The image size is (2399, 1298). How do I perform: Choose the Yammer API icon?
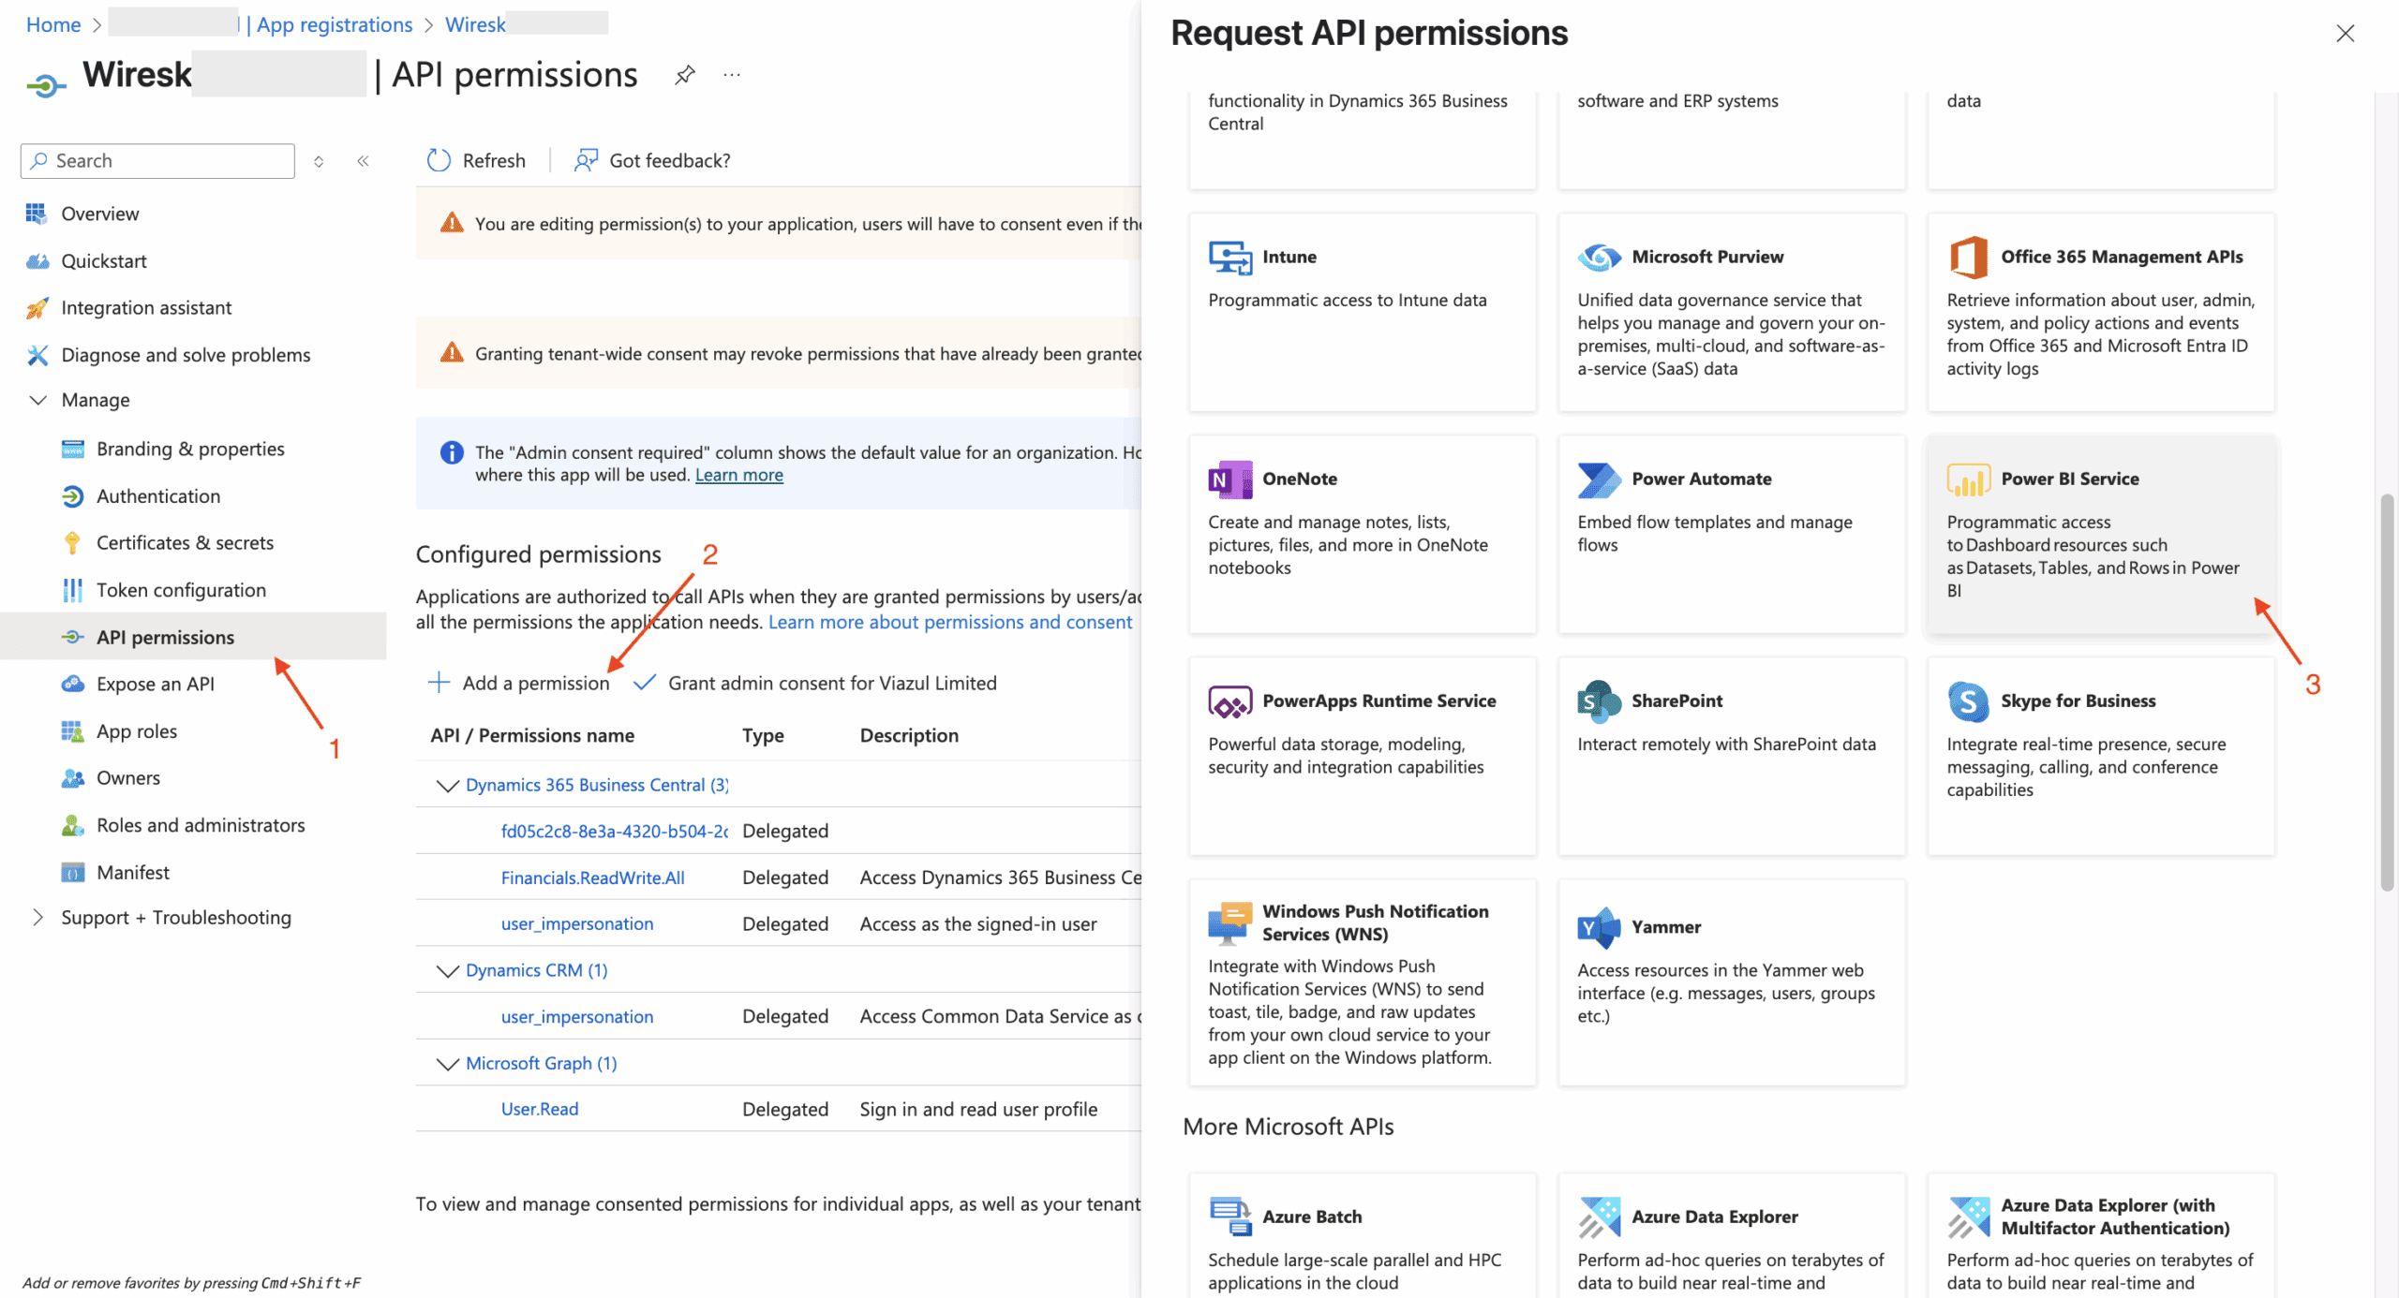point(1599,927)
